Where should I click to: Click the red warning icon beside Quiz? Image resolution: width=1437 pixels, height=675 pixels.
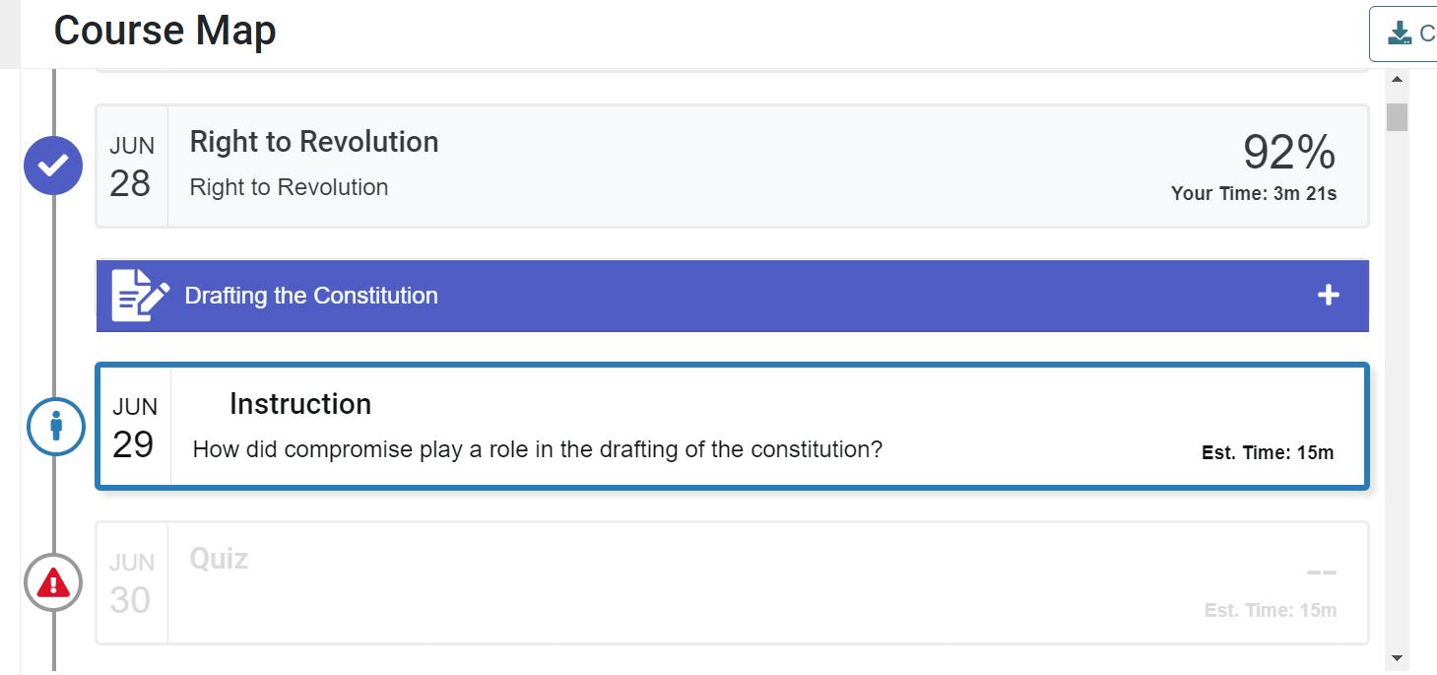click(53, 582)
